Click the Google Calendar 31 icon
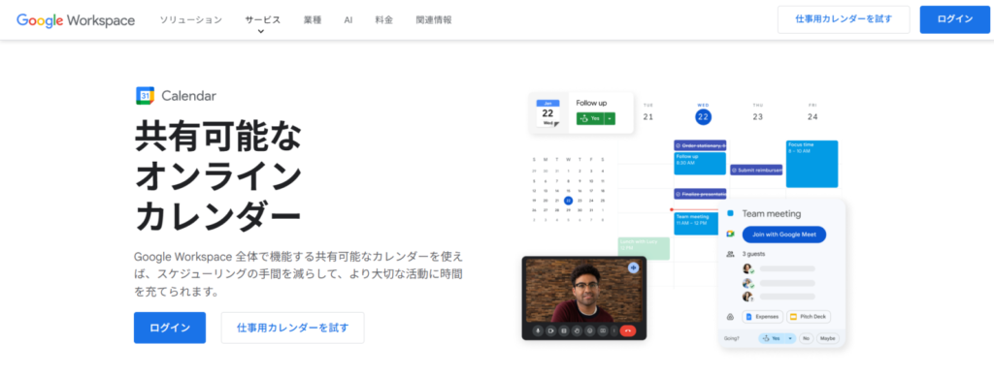994x376 pixels. 146,96
